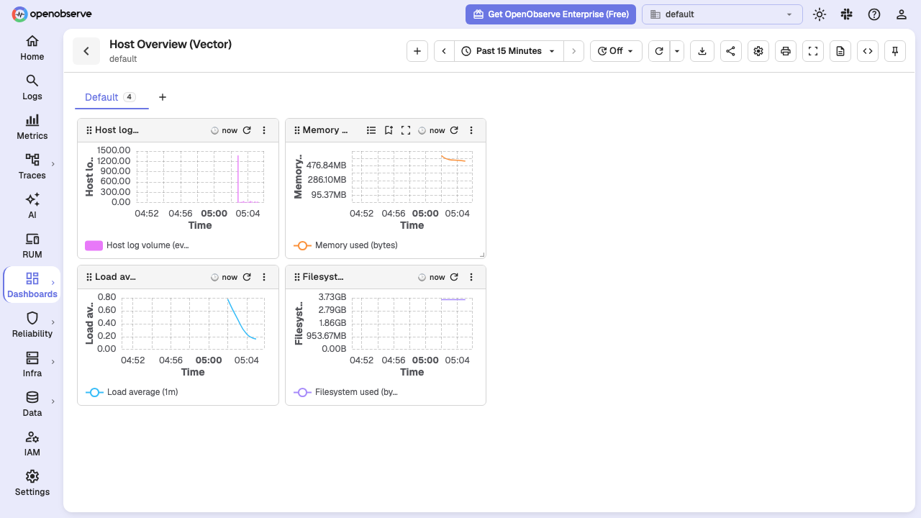Image resolution: width=921 pixels, height=518 pixels.
Task: Open IAM in the sidebar
Action: coord(32,444)
